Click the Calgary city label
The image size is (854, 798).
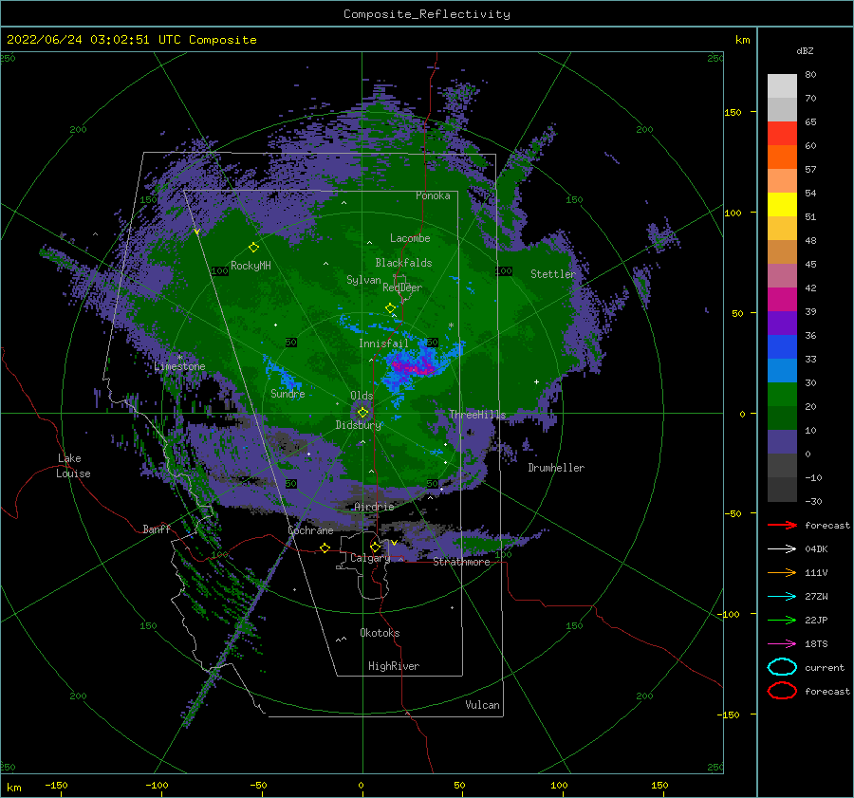pyautogui.click(x=370, y=558)
